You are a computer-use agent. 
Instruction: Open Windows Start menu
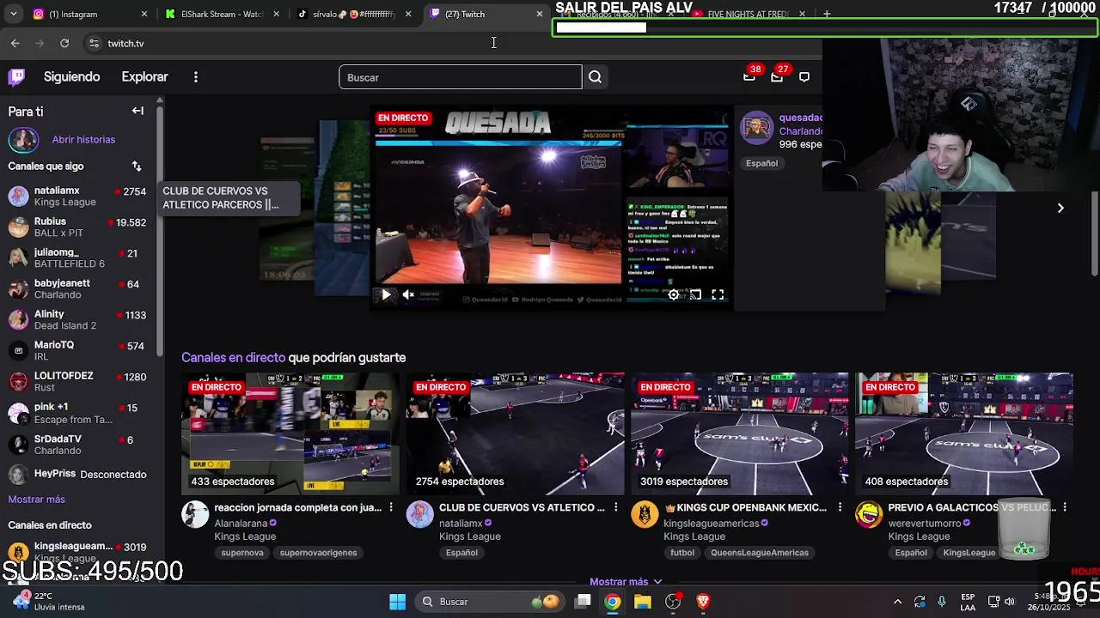coord(397,602)
